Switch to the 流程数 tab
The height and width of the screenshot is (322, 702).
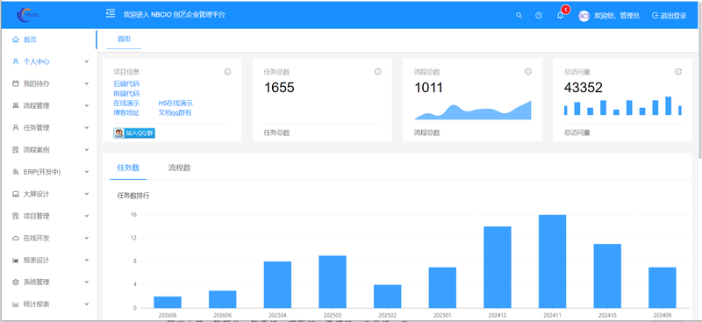(x=180, y=168)
